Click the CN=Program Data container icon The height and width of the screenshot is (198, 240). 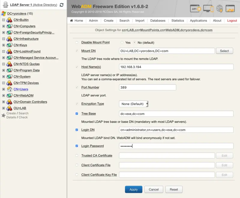10,70
